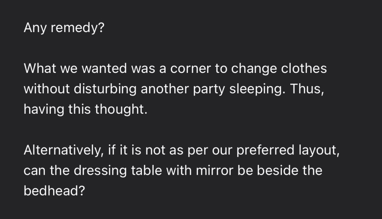Viewport: 382px width, 219px height.
Task: Click the 'Any remedy?' text line
Action: point(63,28)
